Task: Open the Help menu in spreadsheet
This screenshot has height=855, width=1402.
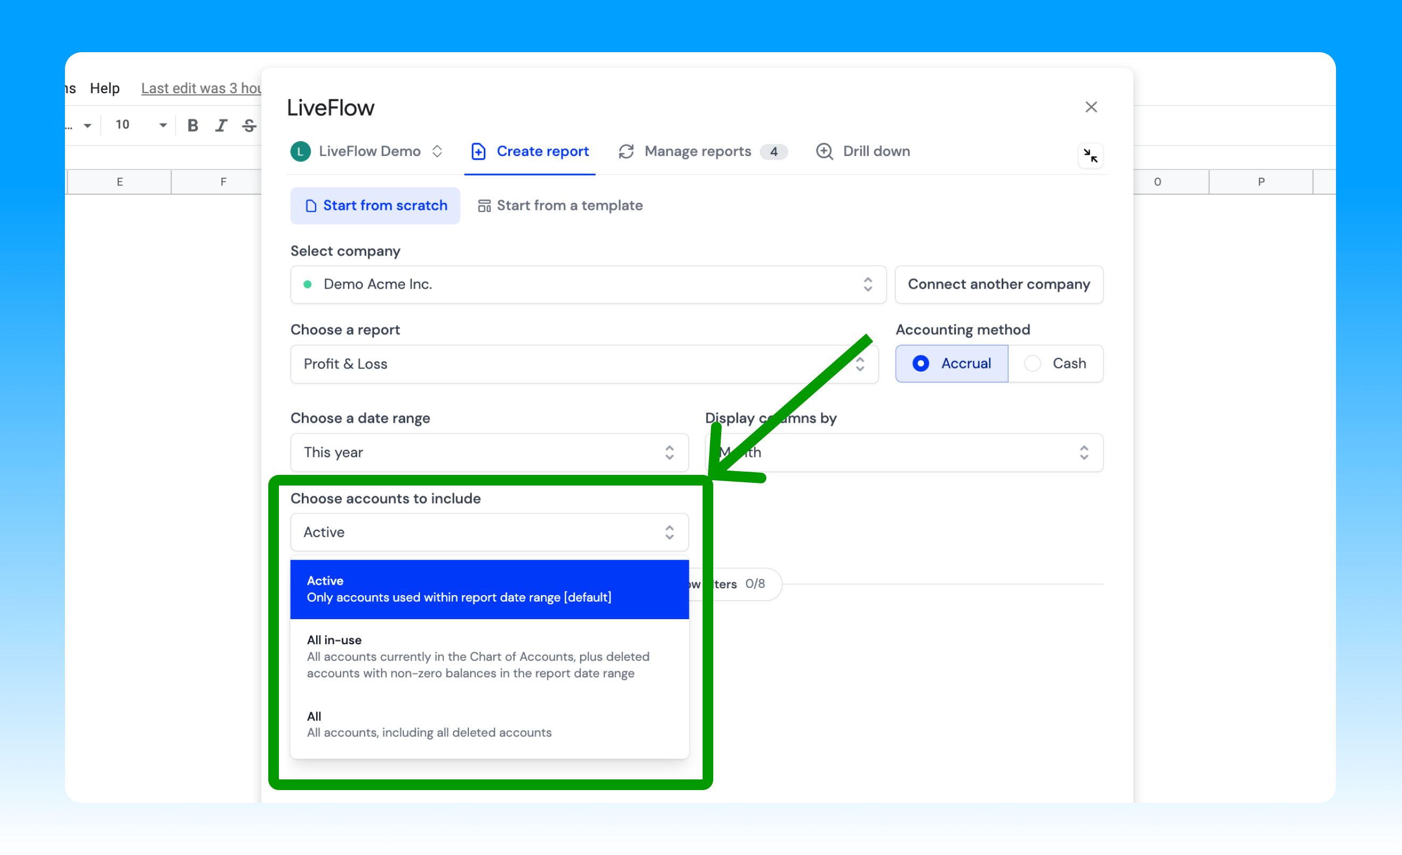Action: pos(105,88)
